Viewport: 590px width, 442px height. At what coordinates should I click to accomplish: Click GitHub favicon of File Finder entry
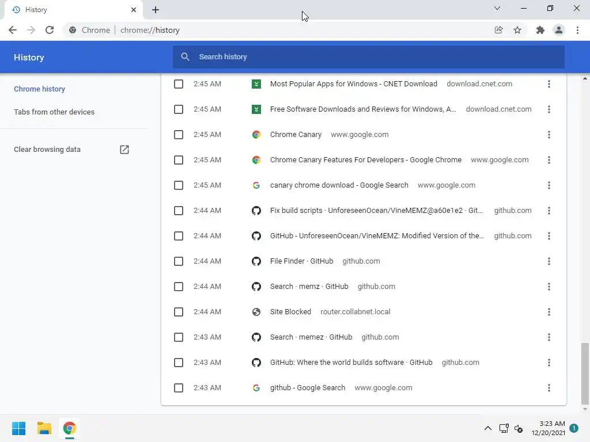(256, 261)
